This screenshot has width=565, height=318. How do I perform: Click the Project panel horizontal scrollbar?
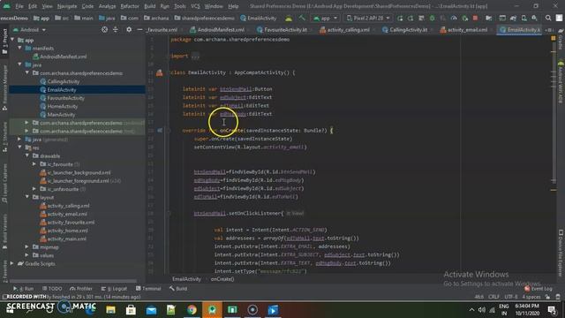tap(74, 281)
